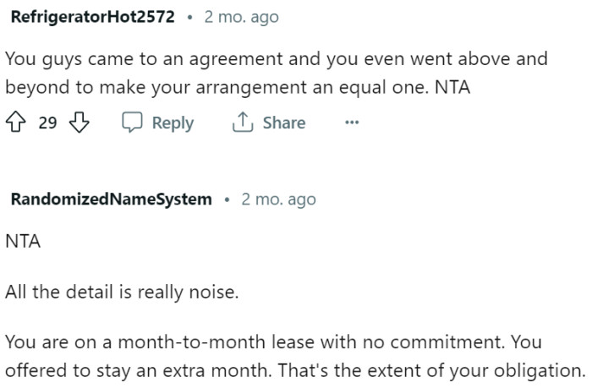The width and height of the screenshot is (592, 388).
Task: Open RandomizedNameSystem's user profile
Action: click(111, 199)
